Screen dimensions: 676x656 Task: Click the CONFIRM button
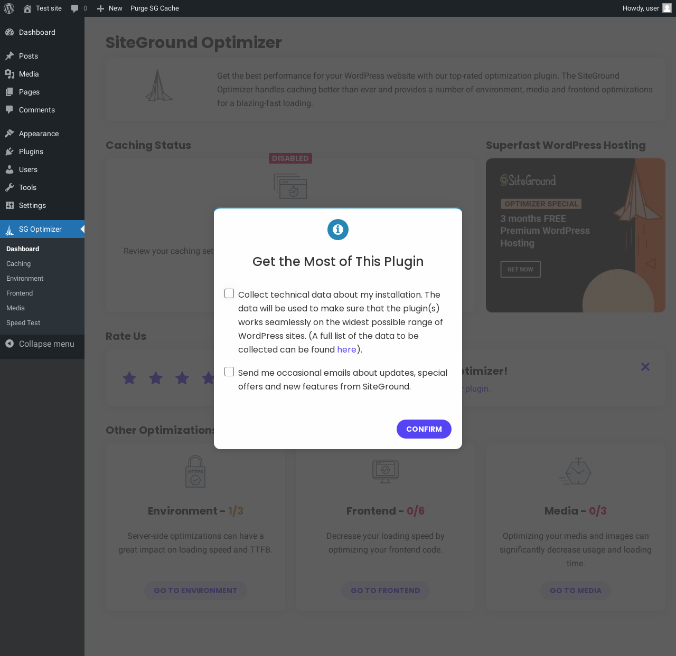424,429
